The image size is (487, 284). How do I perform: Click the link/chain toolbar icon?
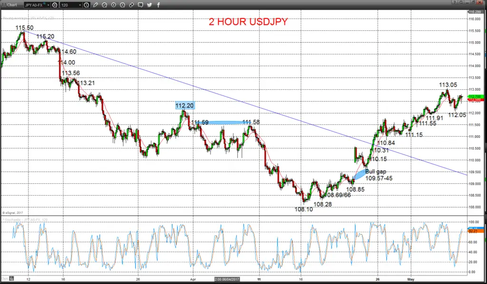click(x=132, y=5)
